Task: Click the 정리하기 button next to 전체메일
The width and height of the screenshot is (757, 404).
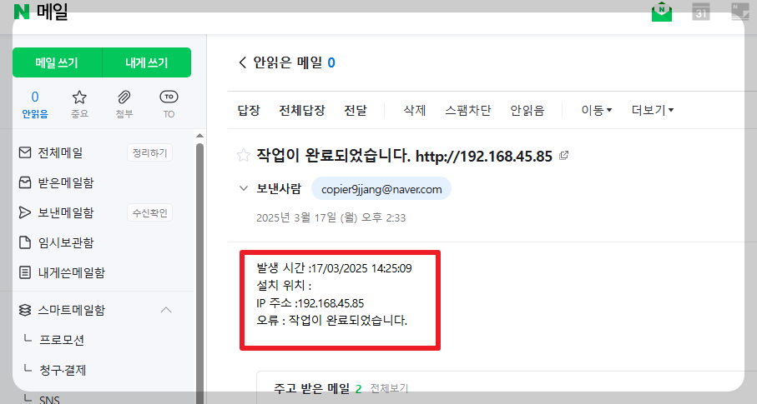Action: click(149, 152)
